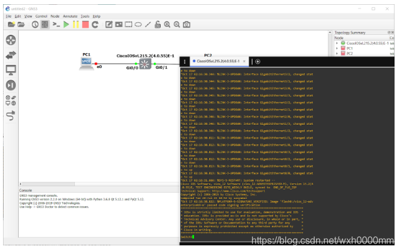
Task: Expand PC1 in Topology Summary
Action: click(x=337, y=48)
